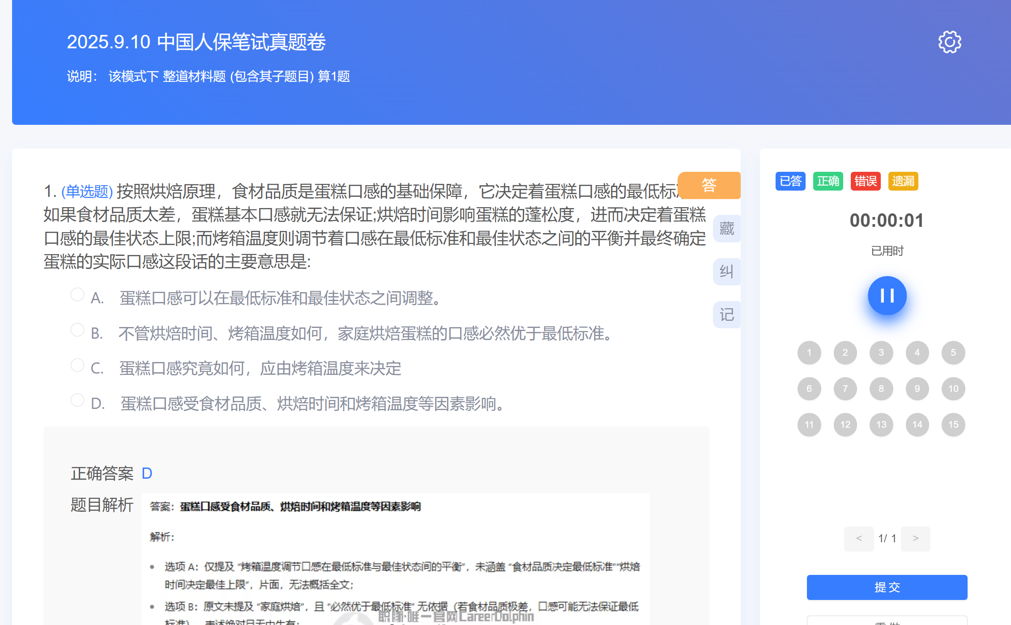Image resolution: width=1011 pixels, height=625 pixels.
Task: Click the red 错误 legend tag
Action: (865, 181)
